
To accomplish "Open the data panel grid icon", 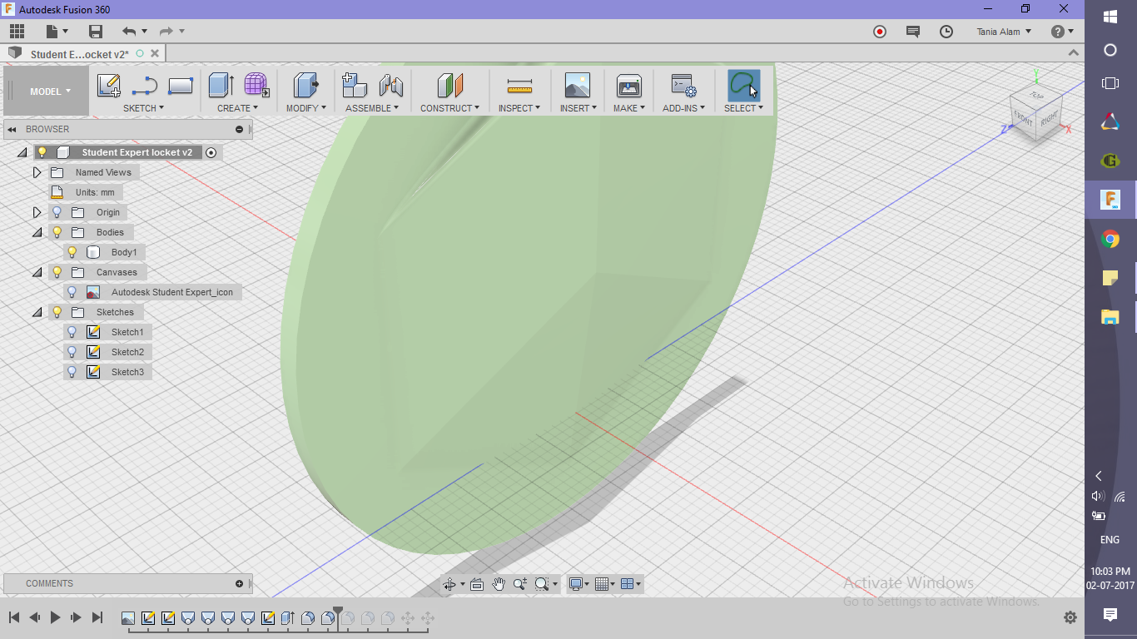I will tap(17, 32).
